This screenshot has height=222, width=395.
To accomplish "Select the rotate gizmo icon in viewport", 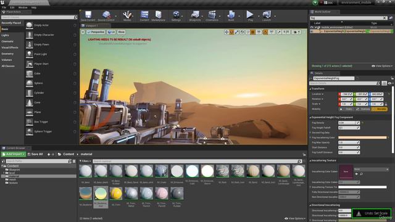I will [231, 32].
